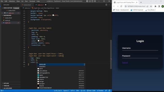Open the File menu
The image size is (164, 92).
[2, 1]
